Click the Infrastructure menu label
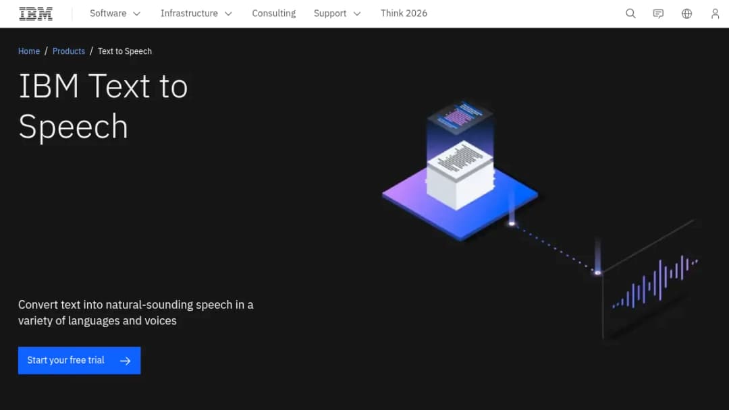The image size is (729, 410). [x=189, y=13]
